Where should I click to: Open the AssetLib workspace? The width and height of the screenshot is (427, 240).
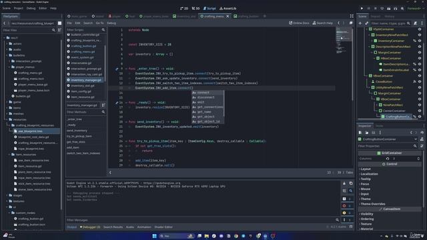tap(228, 9)
